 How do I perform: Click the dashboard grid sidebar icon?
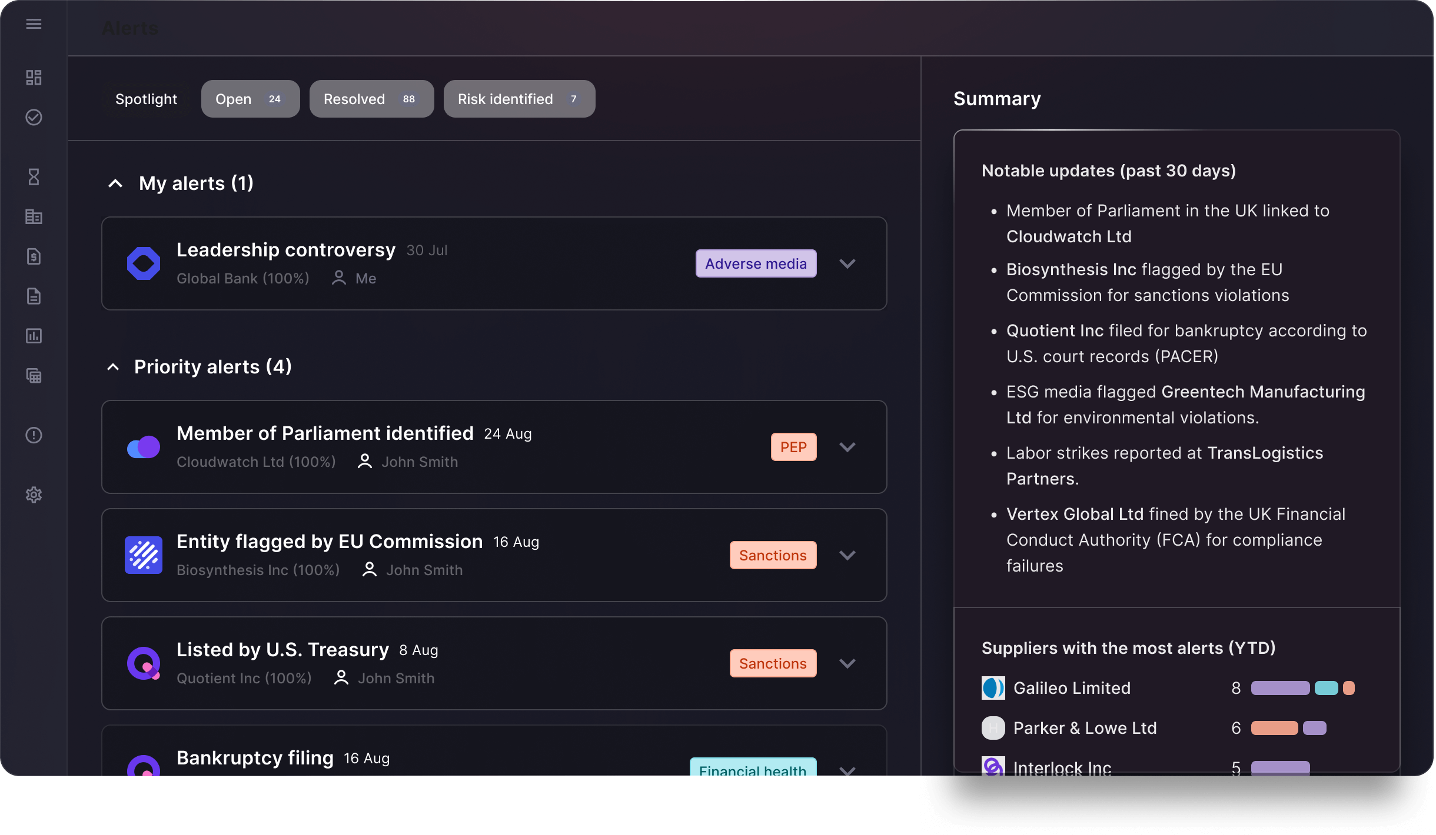pyautogui.click(x=34, y=78)
